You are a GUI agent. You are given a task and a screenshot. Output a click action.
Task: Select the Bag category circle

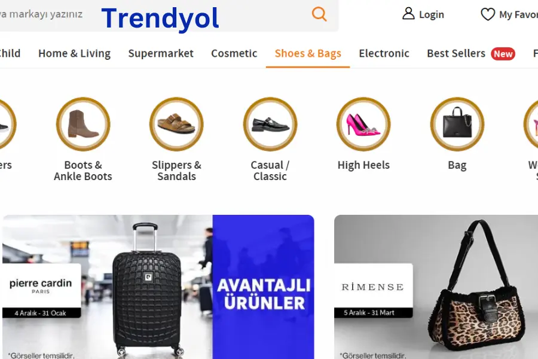pyautogui.click(x=457, y=124)
